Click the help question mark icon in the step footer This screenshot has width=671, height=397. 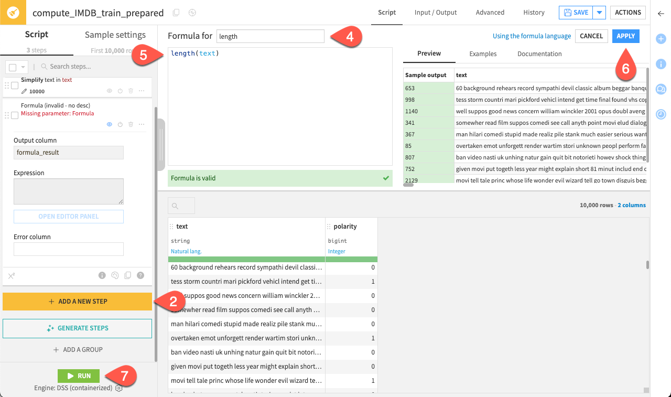tap(140, 275)
